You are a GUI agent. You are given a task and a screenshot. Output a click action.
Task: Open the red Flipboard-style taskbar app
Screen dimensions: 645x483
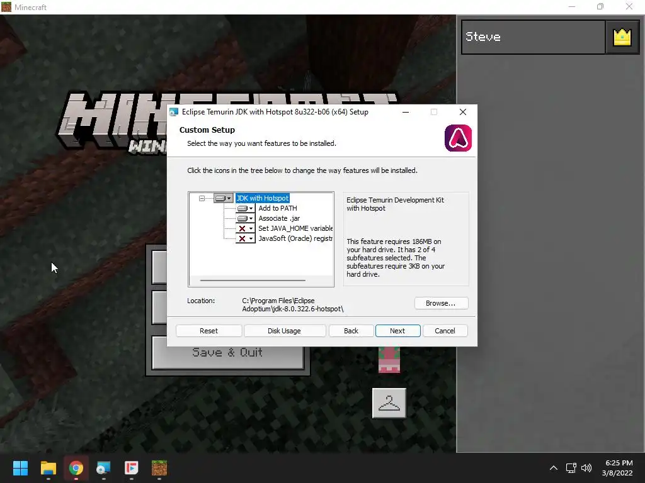pyautogui.click(x=131, y=468)
